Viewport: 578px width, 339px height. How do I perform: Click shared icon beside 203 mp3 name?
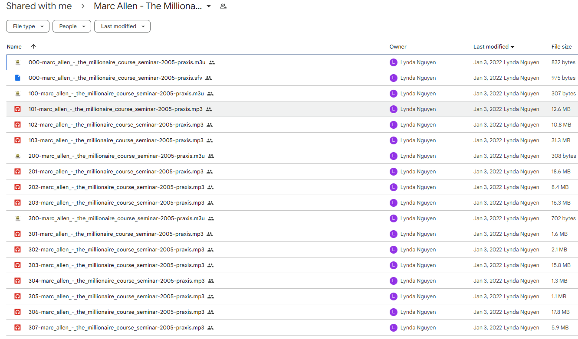click(x=210, y=203)
